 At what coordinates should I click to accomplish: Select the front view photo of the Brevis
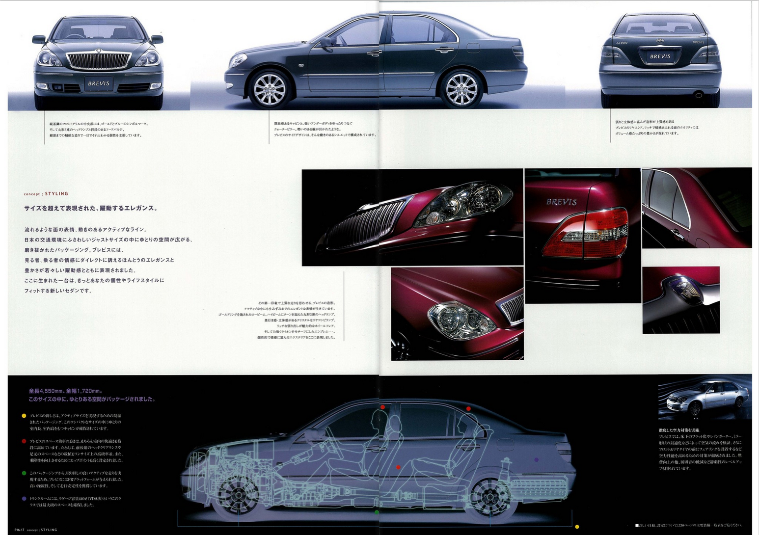[98, 61]
